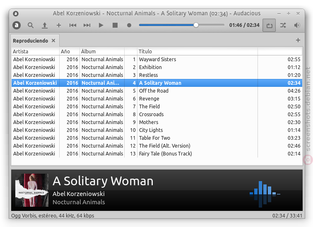Toggle the repeat playback mode
Screen dimensions: 313x227
point(269,25)
